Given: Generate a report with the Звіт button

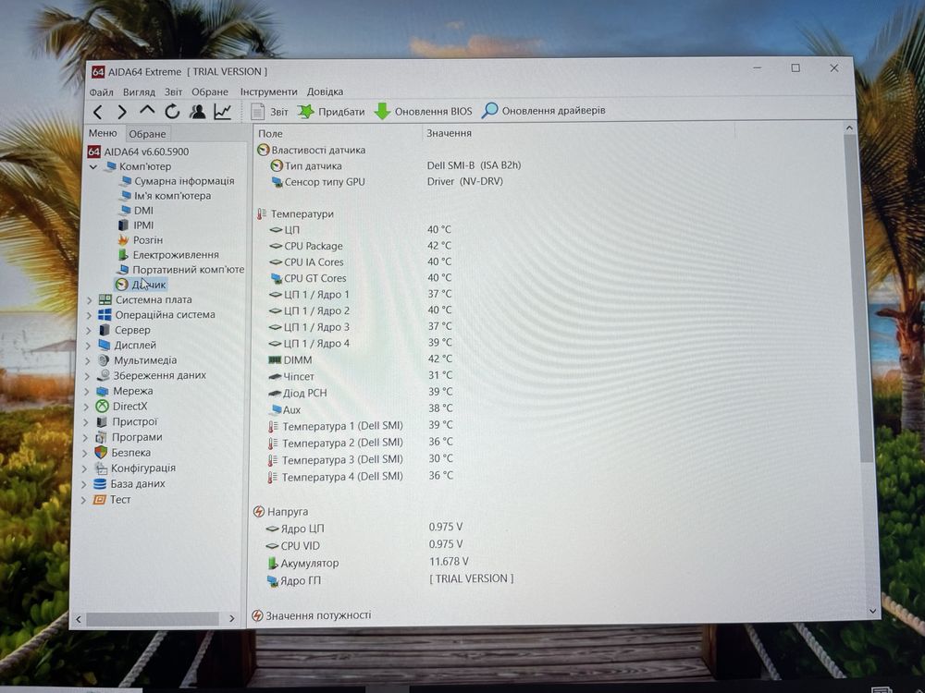Looking at the screenshot, I should [x=269, y=112].
